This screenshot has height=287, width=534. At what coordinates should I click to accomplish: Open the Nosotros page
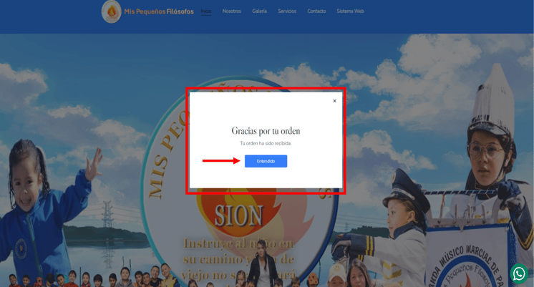coord(232,11)
